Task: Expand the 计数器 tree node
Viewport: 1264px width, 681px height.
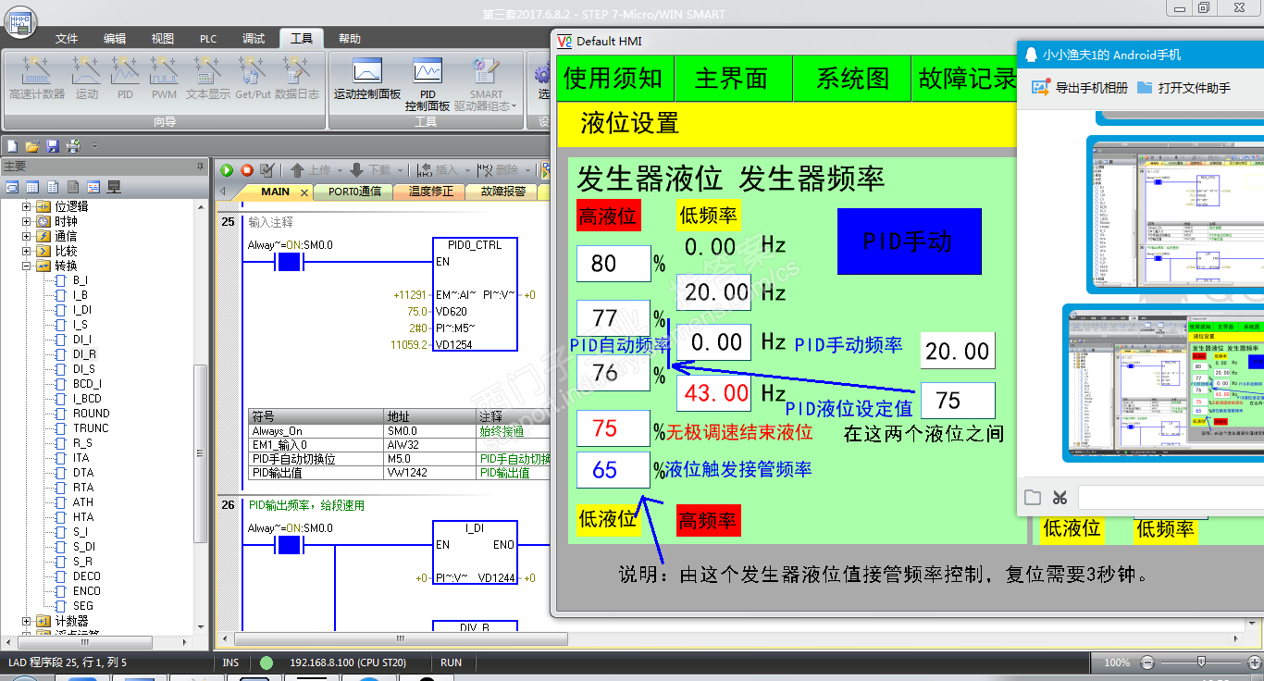Action: pos(27,621)
